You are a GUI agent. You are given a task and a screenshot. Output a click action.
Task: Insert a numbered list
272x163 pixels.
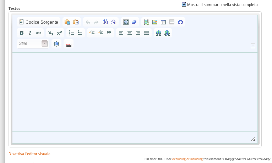pos(71,33)
